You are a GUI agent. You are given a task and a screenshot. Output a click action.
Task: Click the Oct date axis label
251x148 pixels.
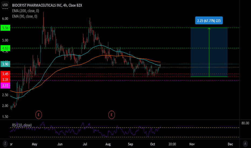click(152, 144)
